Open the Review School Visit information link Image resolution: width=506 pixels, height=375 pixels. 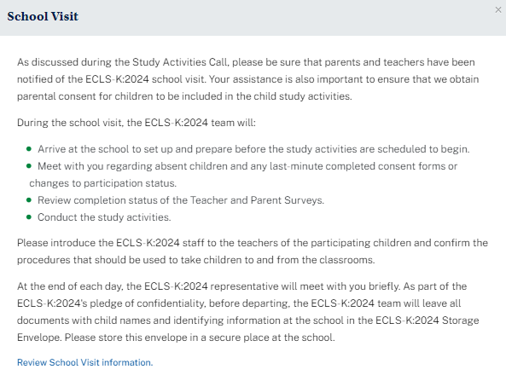pos(84,362)
